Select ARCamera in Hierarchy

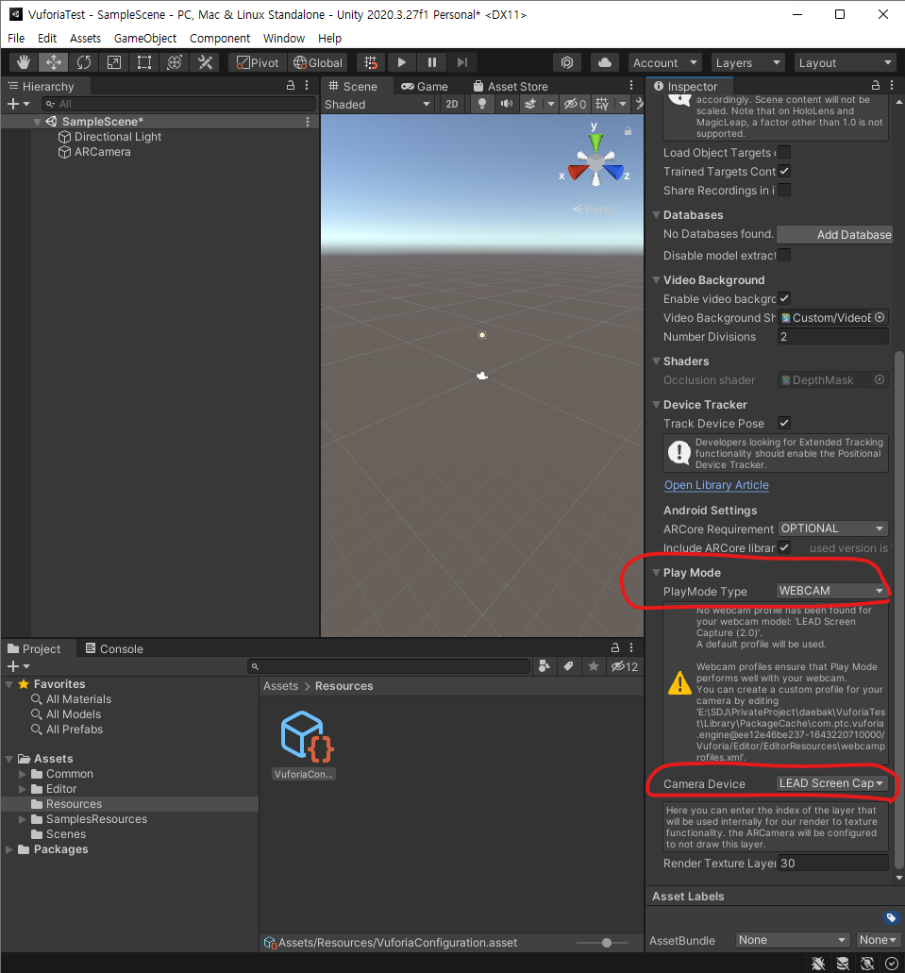point(103,151)
